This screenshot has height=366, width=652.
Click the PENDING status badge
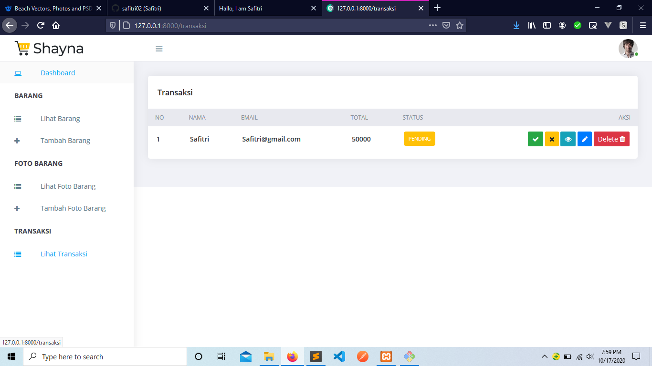pos(419,139)
